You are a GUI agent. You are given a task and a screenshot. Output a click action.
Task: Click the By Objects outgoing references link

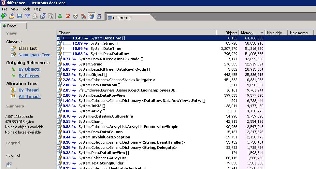click(x=29, y=69)
